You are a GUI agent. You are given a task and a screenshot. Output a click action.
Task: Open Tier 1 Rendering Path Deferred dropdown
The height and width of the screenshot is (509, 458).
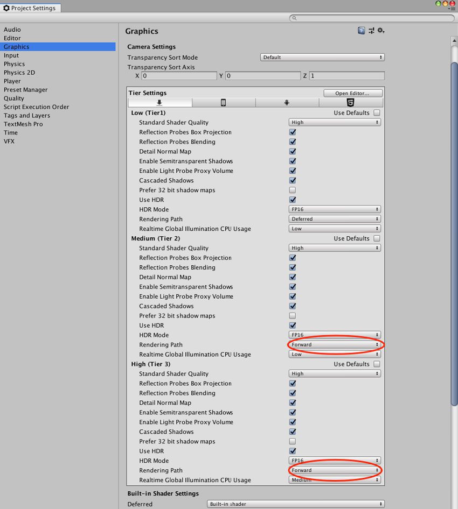[335, 219]
